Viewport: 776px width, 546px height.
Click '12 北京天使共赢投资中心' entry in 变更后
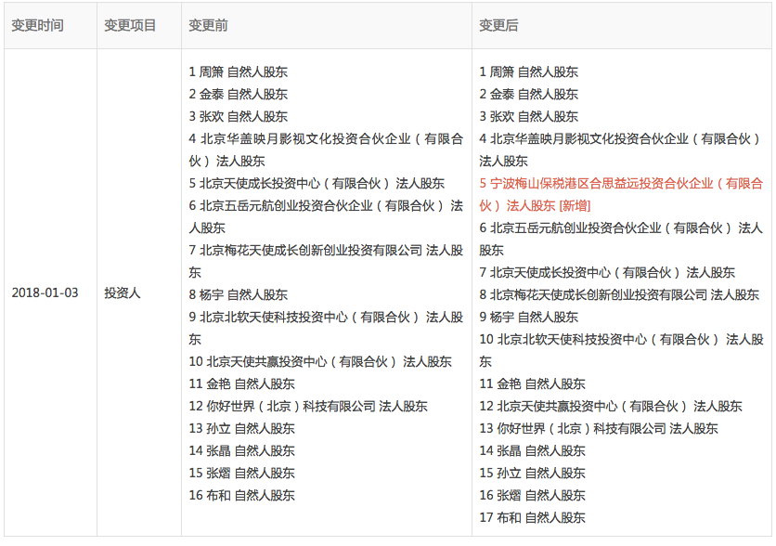[x=611, y=406]
